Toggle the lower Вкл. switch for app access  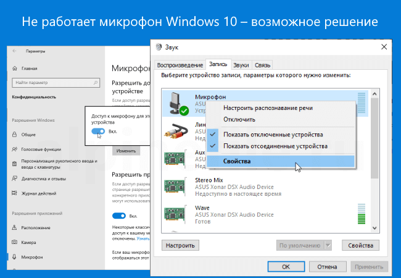pos(119,216)
